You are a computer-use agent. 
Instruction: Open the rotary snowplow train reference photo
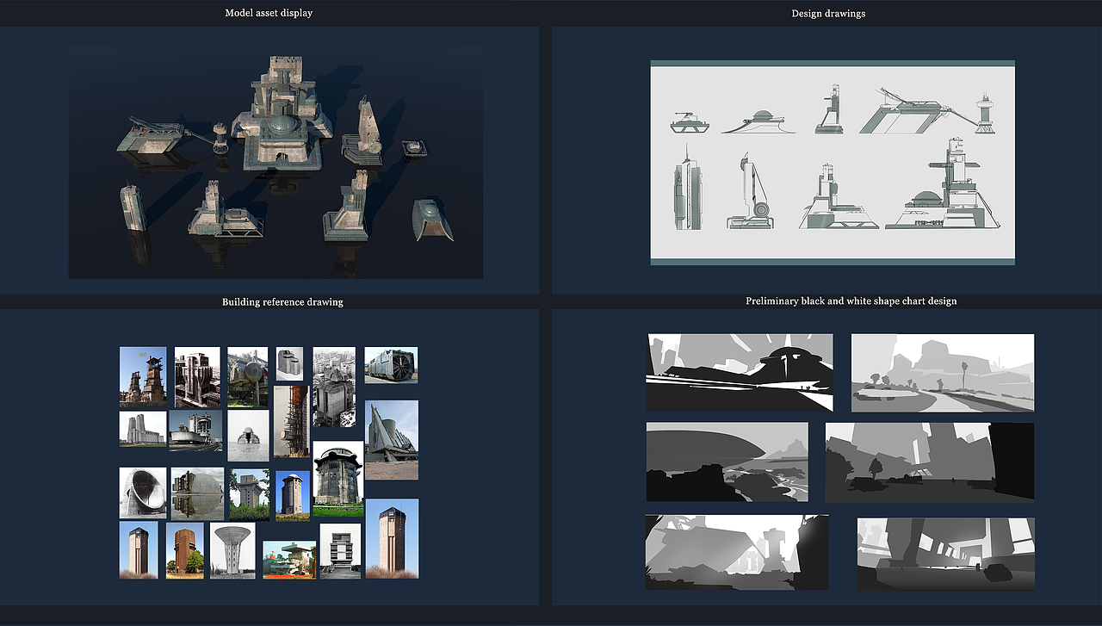pos(391,365)
